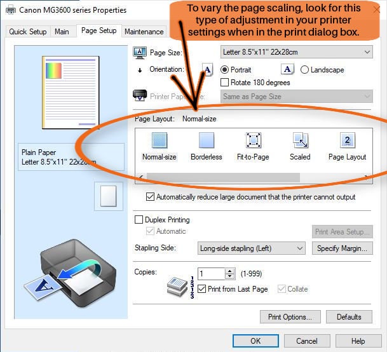Click the small blank paper preview icon
Viewport: 387px width, 352px height.
(109, 196)
